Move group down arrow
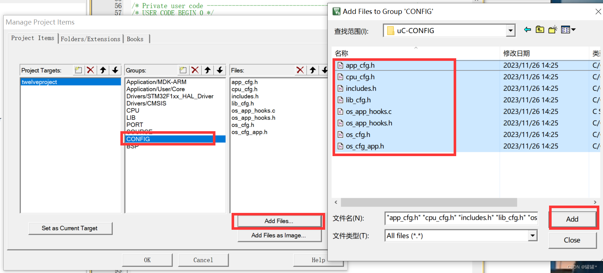The image size is (603, 273). tap(220, 70)
